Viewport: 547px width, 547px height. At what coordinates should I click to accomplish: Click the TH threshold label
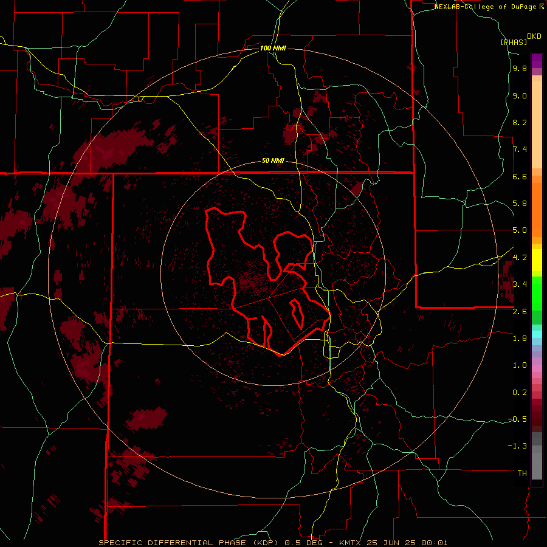522,473
